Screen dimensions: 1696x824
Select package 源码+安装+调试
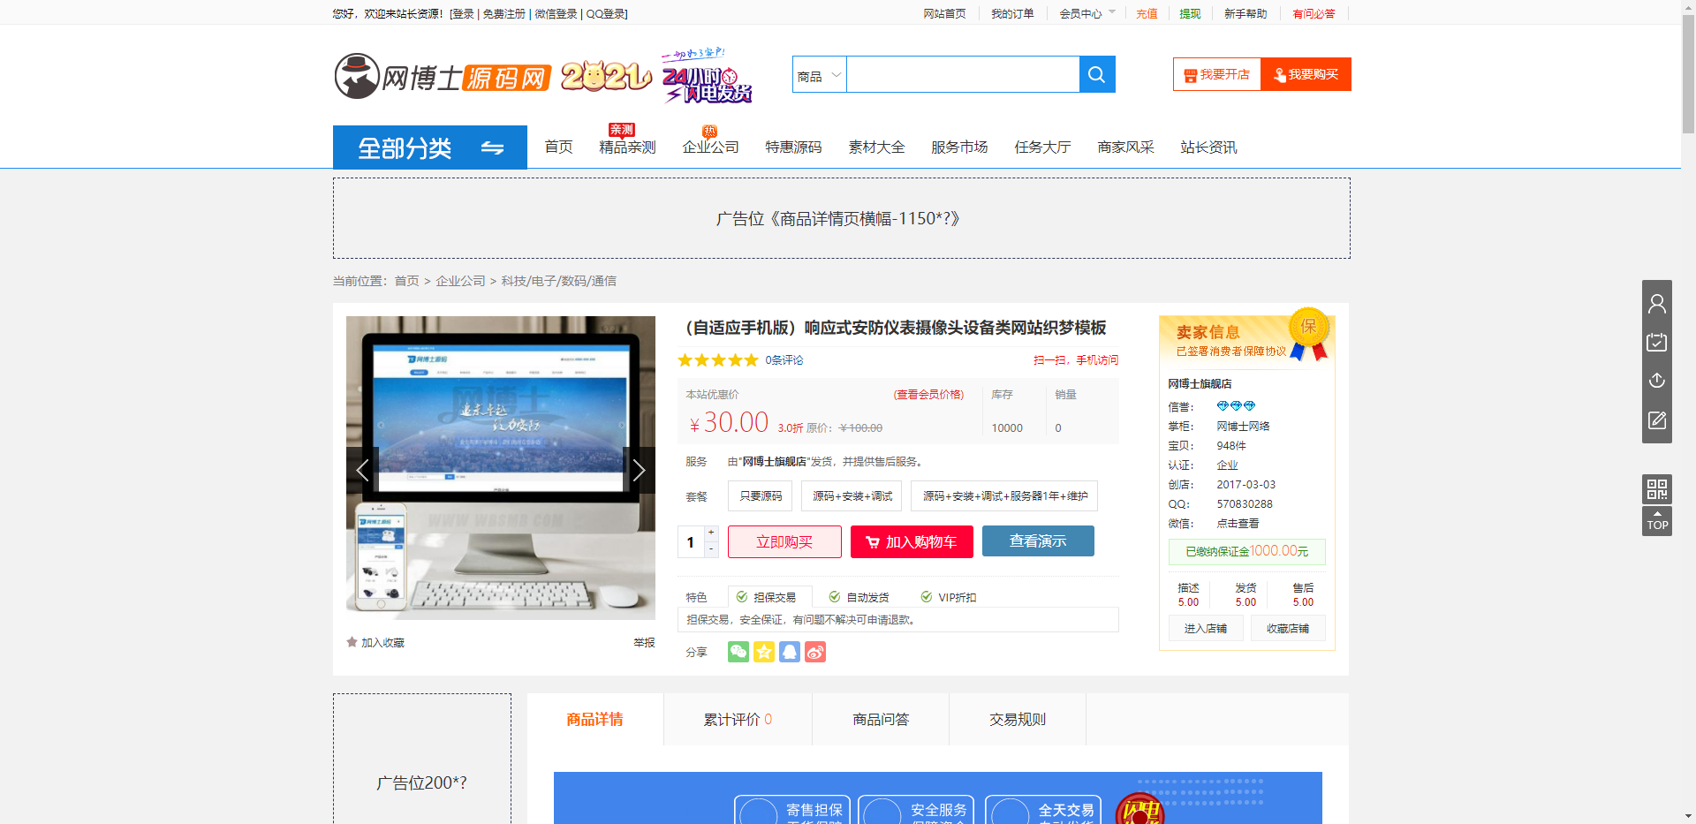click(x=852, y=496)
